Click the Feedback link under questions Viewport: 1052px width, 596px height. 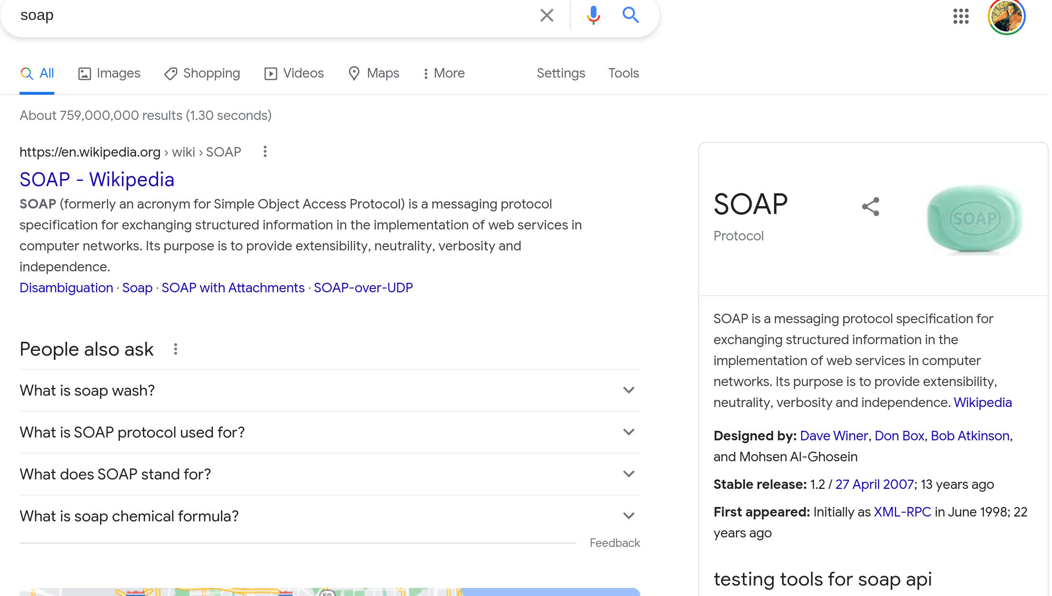[615, 543]
